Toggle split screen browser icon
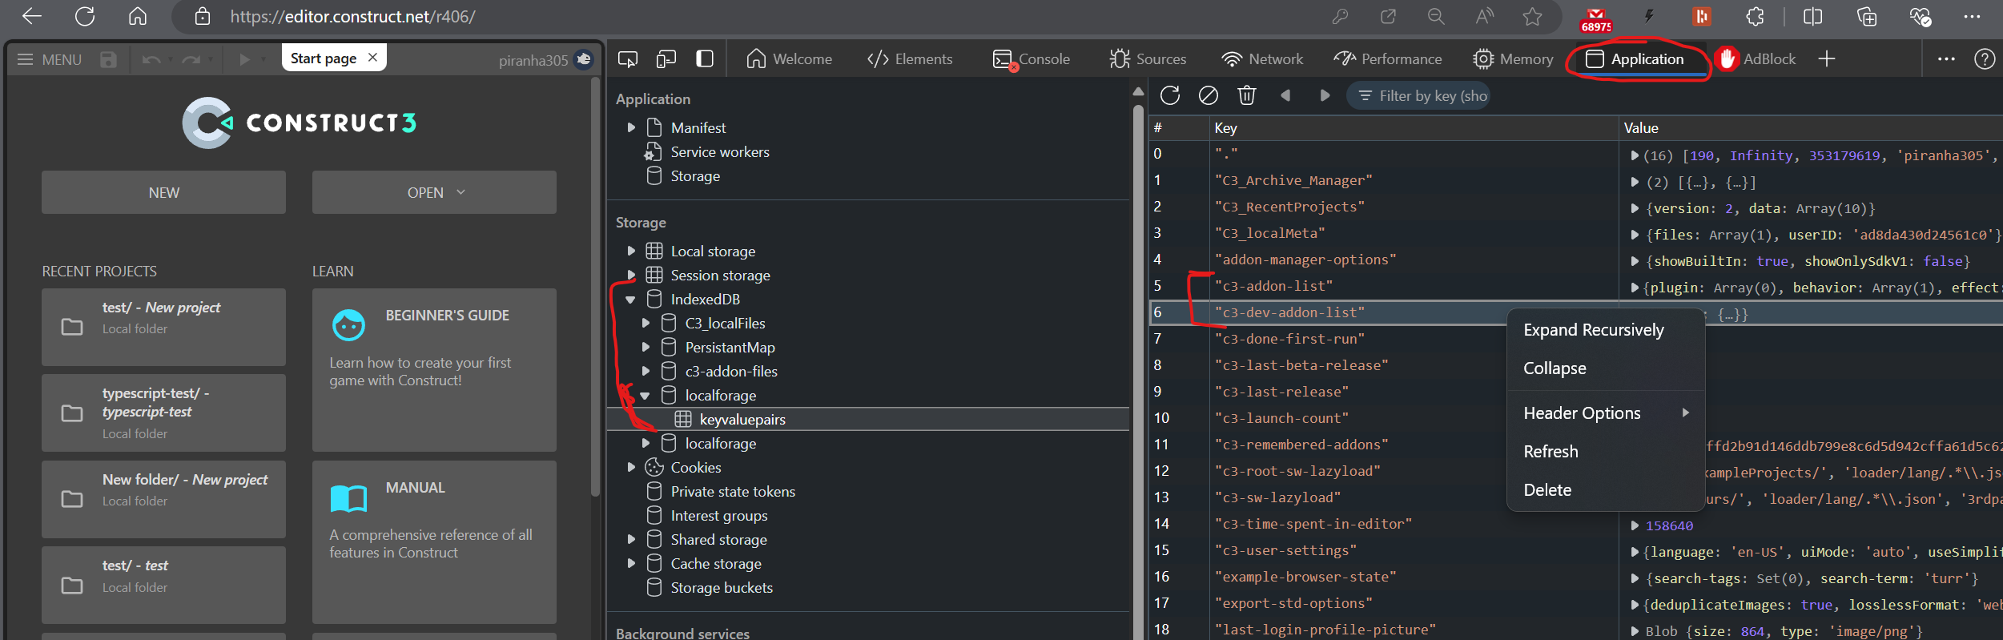This screenshot has width=2003, height=640. click(x=1812, y=16)
